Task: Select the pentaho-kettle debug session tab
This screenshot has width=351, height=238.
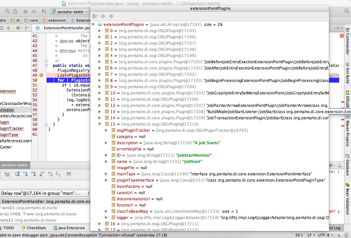Action: point(15,165)
